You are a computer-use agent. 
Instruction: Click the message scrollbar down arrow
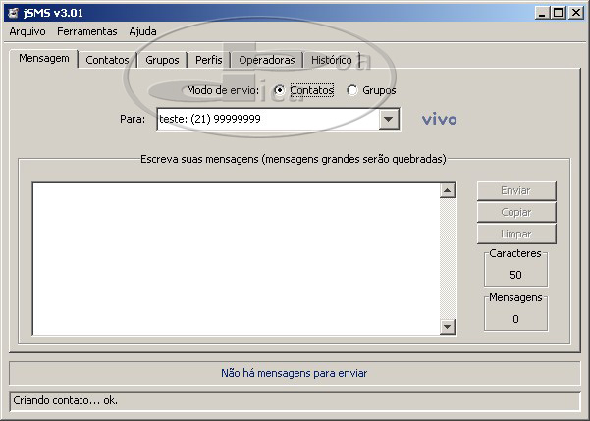point(448,327)
